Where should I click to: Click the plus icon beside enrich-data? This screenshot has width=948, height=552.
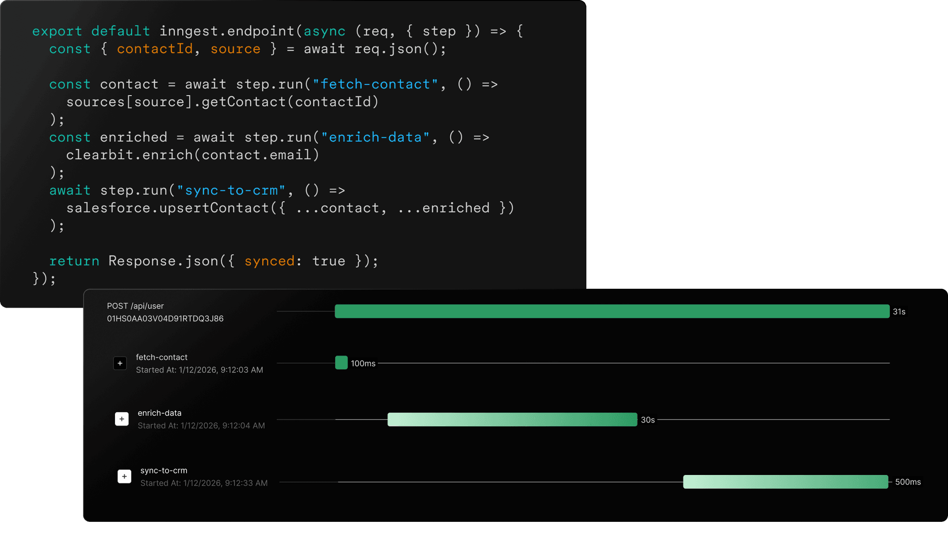122,418
